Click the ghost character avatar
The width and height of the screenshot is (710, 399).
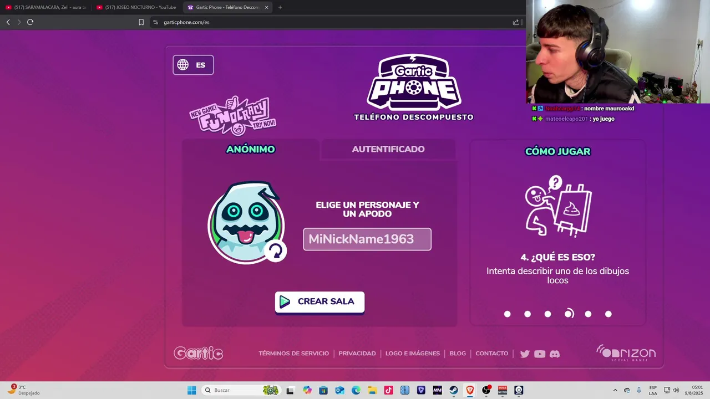[246, 222]
